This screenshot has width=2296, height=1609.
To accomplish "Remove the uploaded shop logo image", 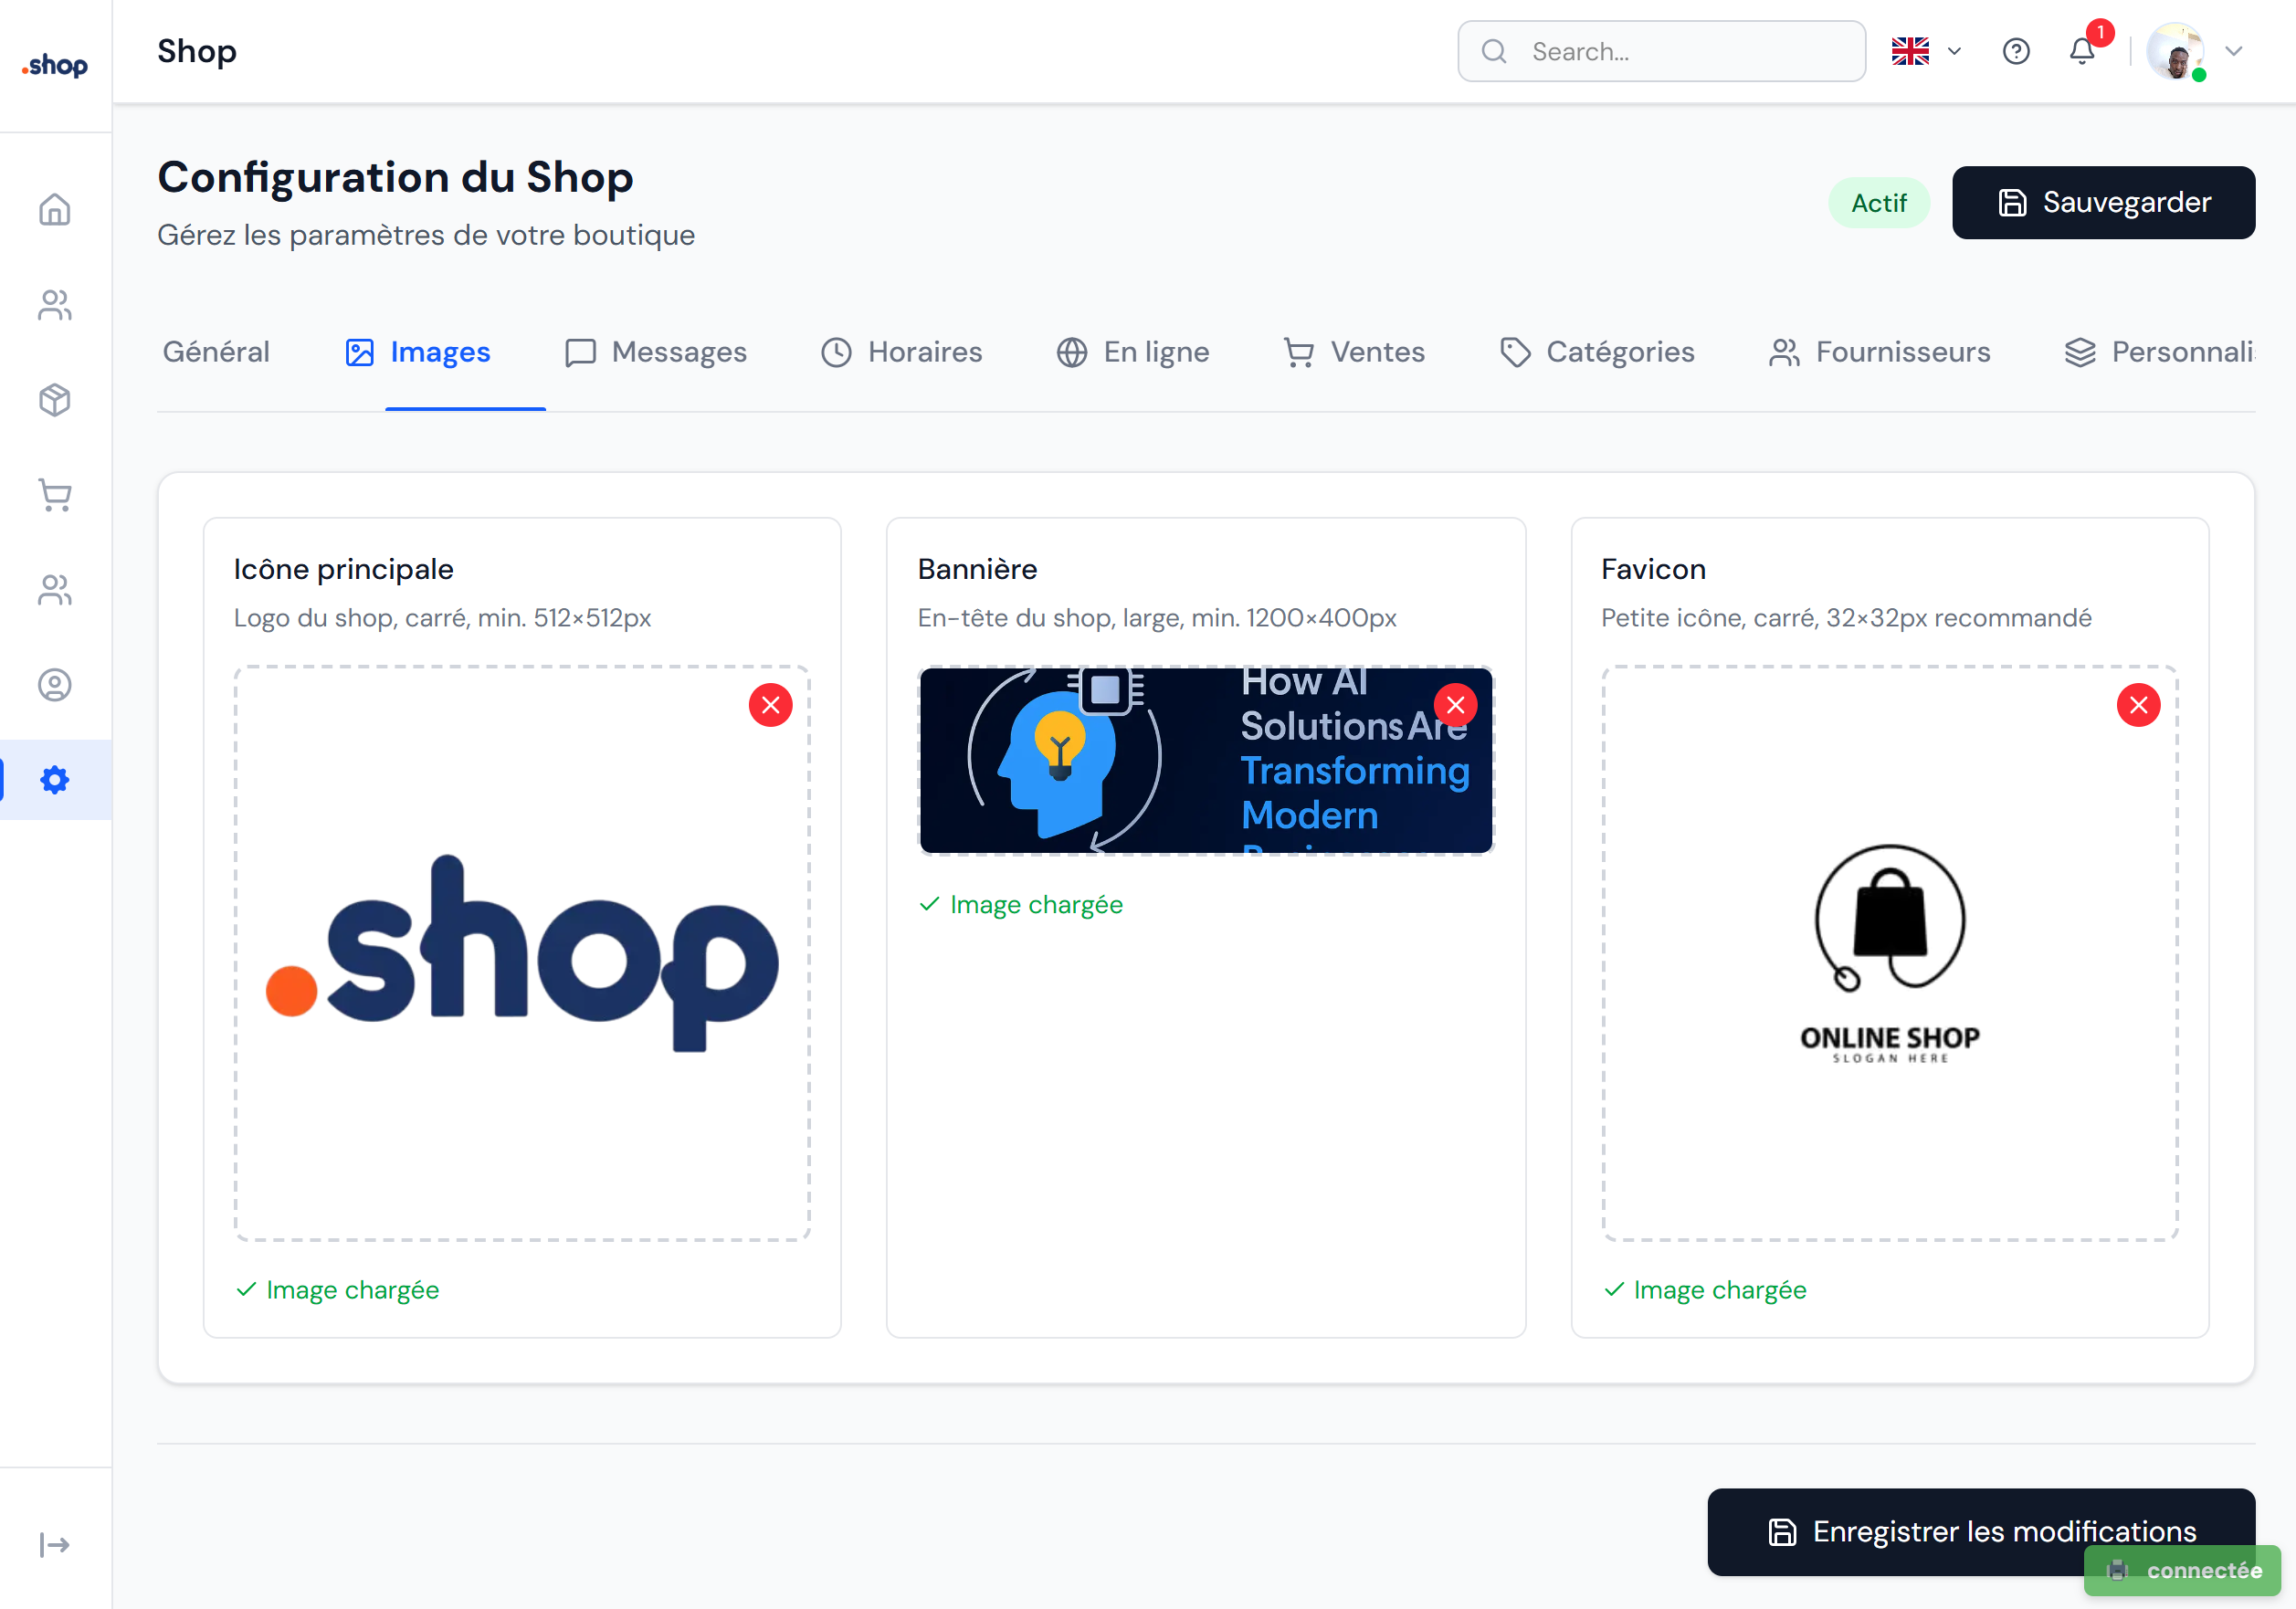I will tap(770, 704).
